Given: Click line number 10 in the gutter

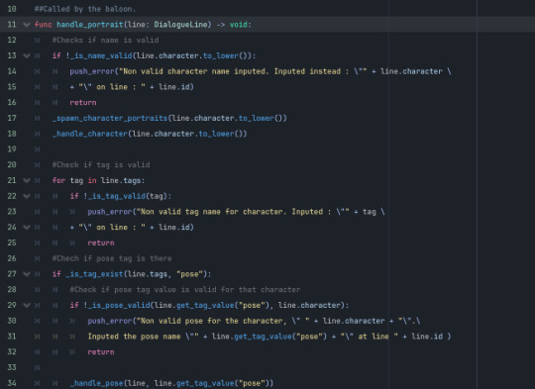Looking at the screenshot, I should click(12, 9).
